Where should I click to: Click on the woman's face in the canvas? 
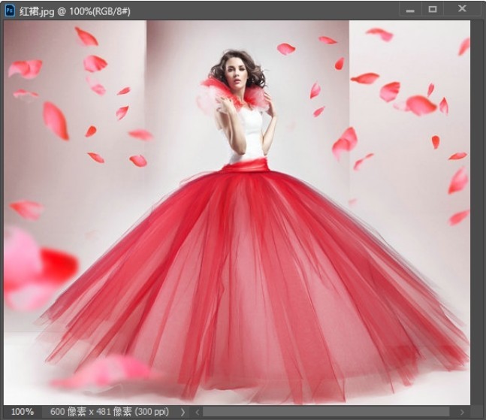coord(240,74)
